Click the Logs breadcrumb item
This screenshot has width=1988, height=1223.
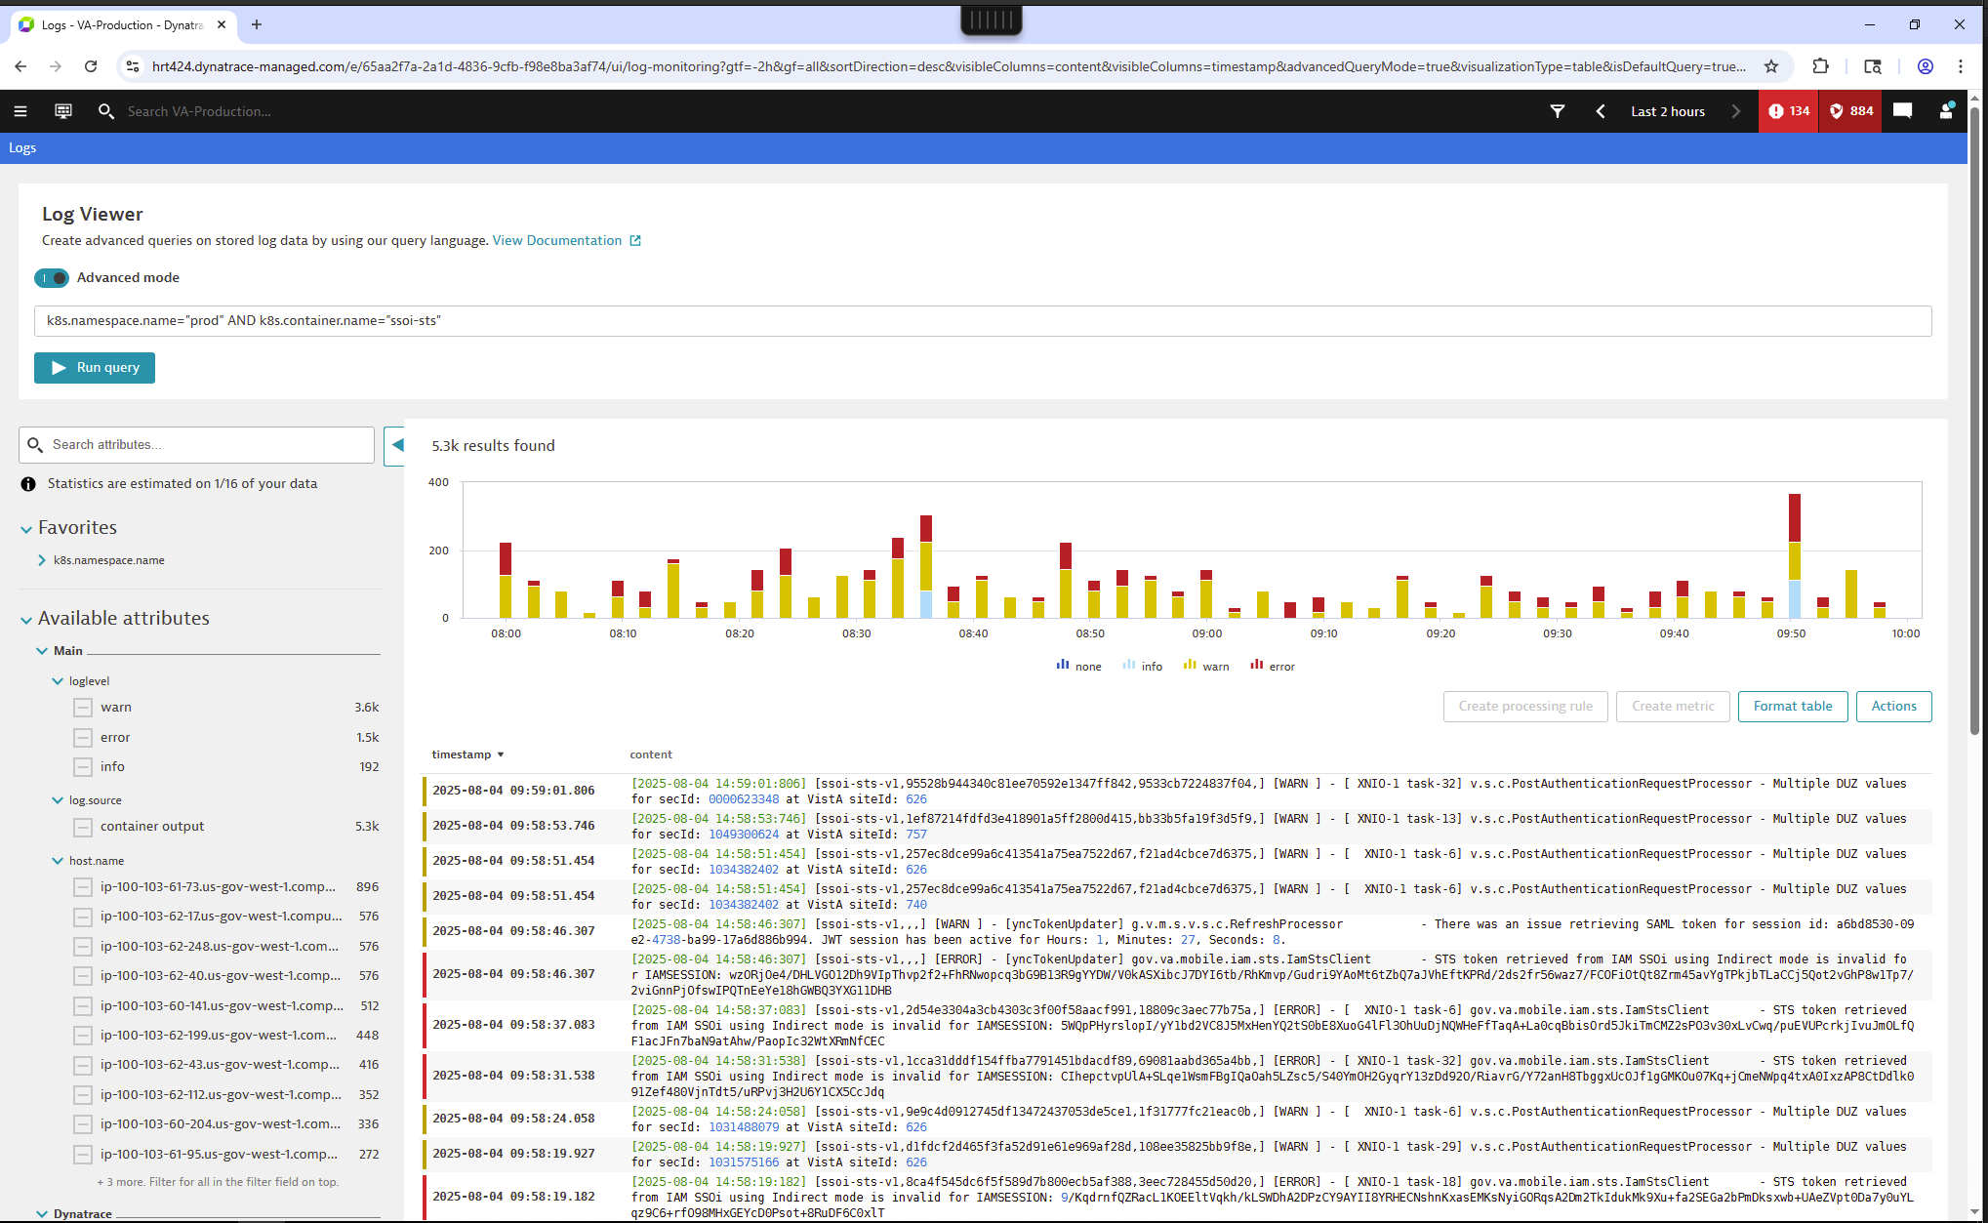(22, 148)
